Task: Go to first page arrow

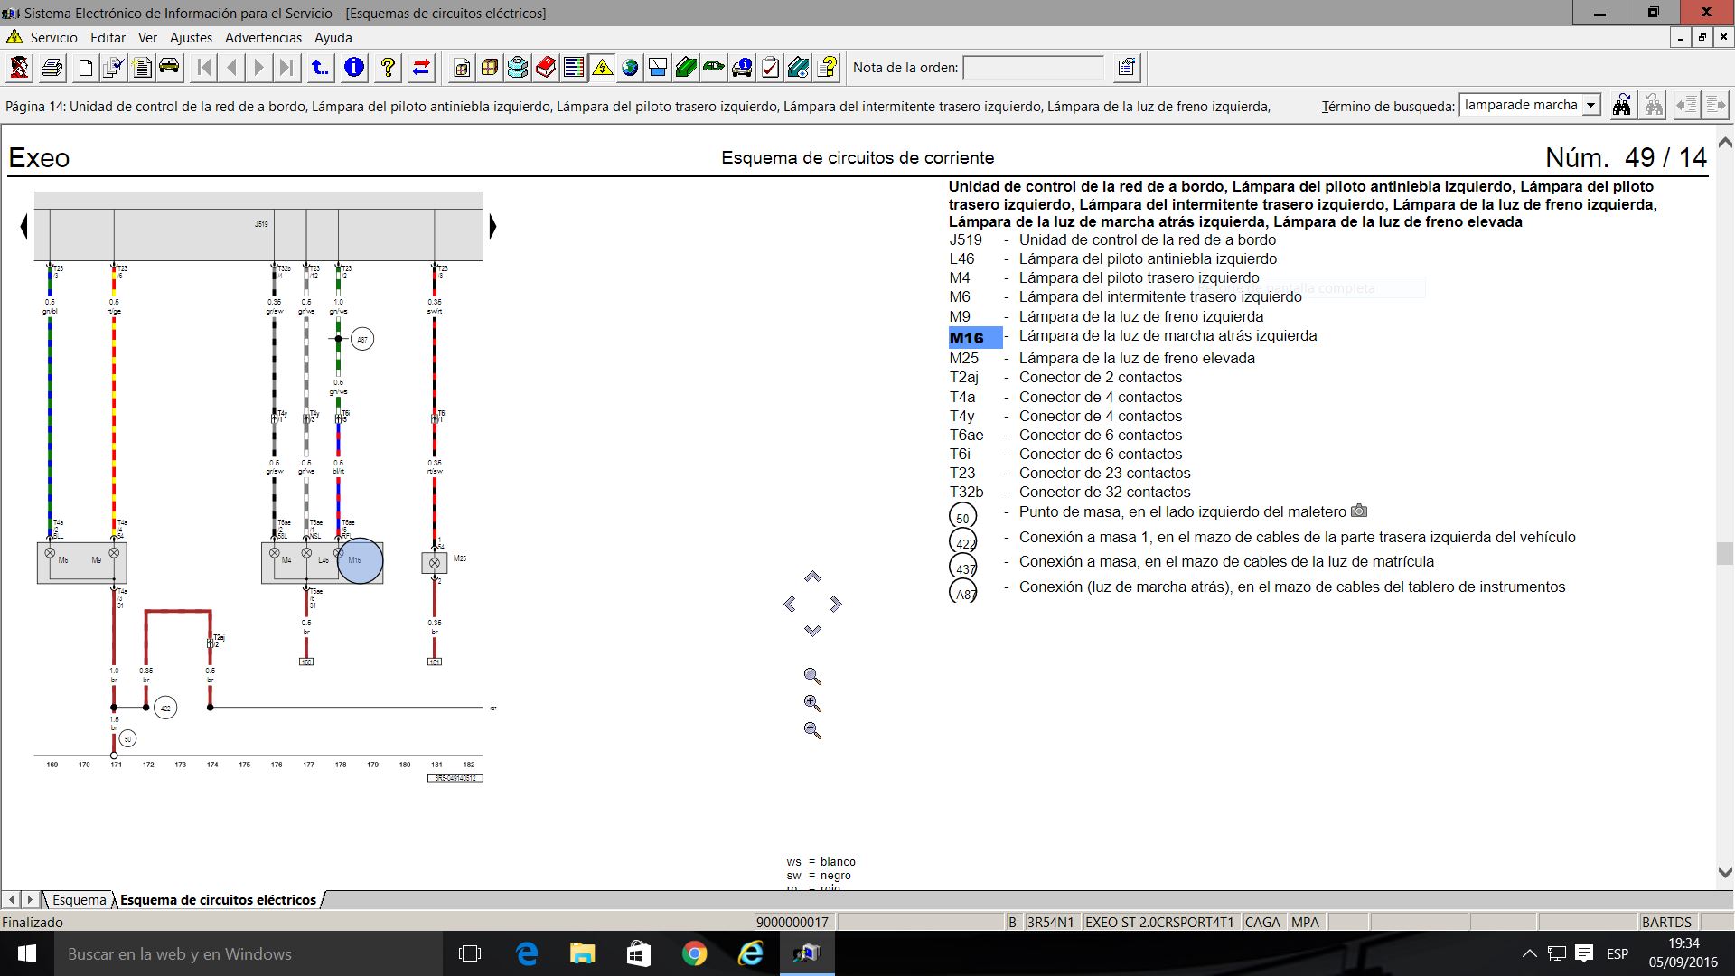Action: pos(204,67)
